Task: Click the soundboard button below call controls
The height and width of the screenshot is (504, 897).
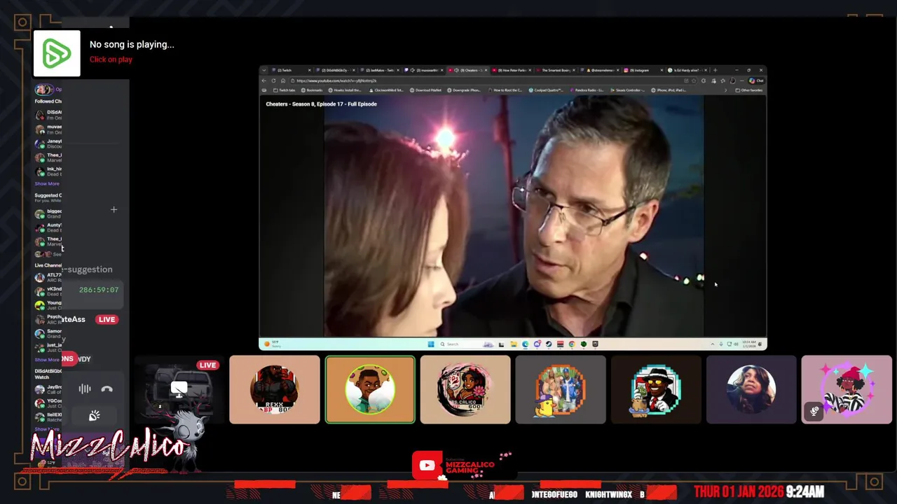Action: pyautogui.click(x=94, y=416)
